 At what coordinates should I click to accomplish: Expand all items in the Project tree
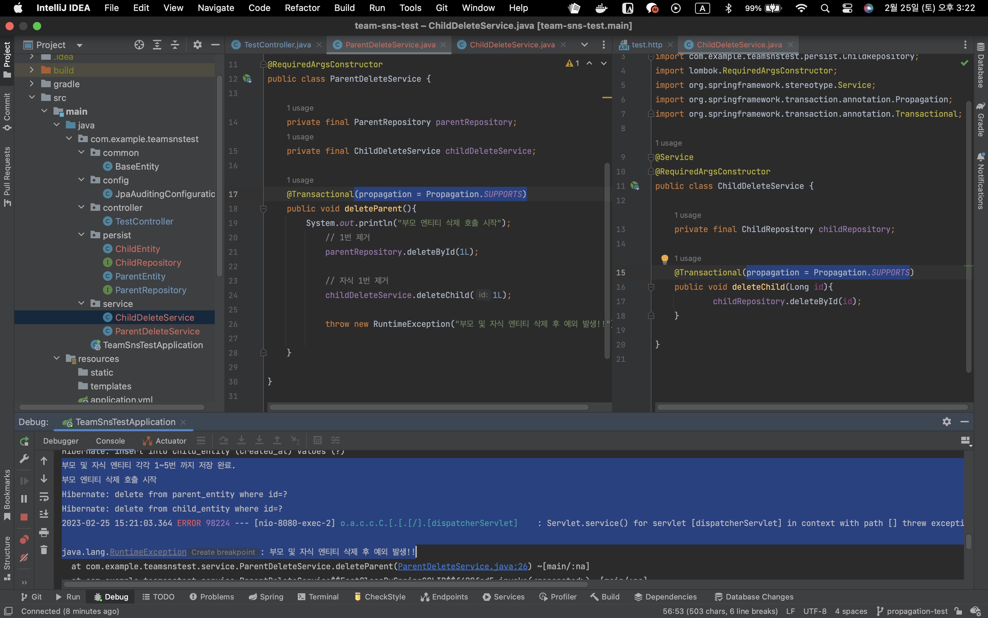click(157, 45)
